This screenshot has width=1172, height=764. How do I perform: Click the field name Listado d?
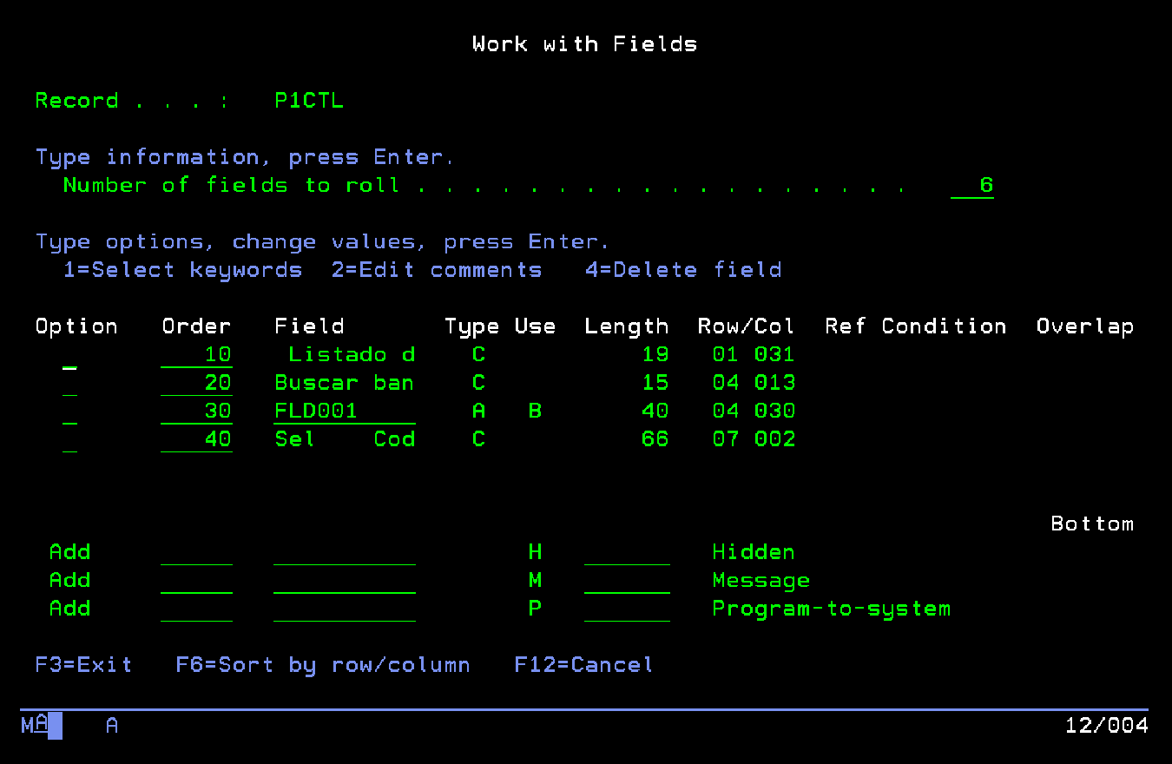(x=351, y=354)
